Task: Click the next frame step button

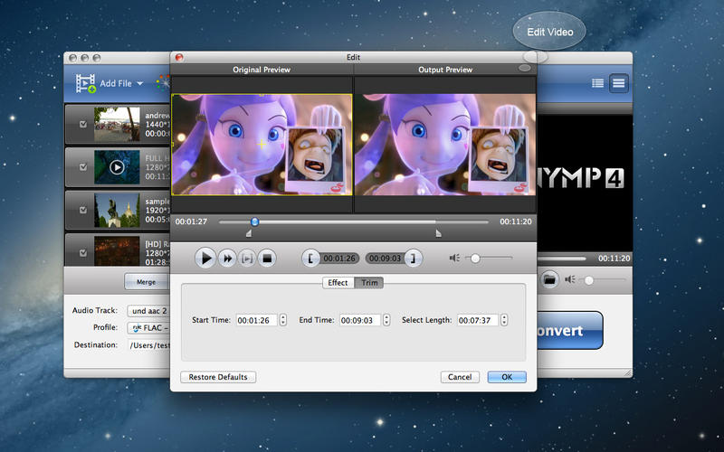Action: pyautogui.click(x=247, y=259)
